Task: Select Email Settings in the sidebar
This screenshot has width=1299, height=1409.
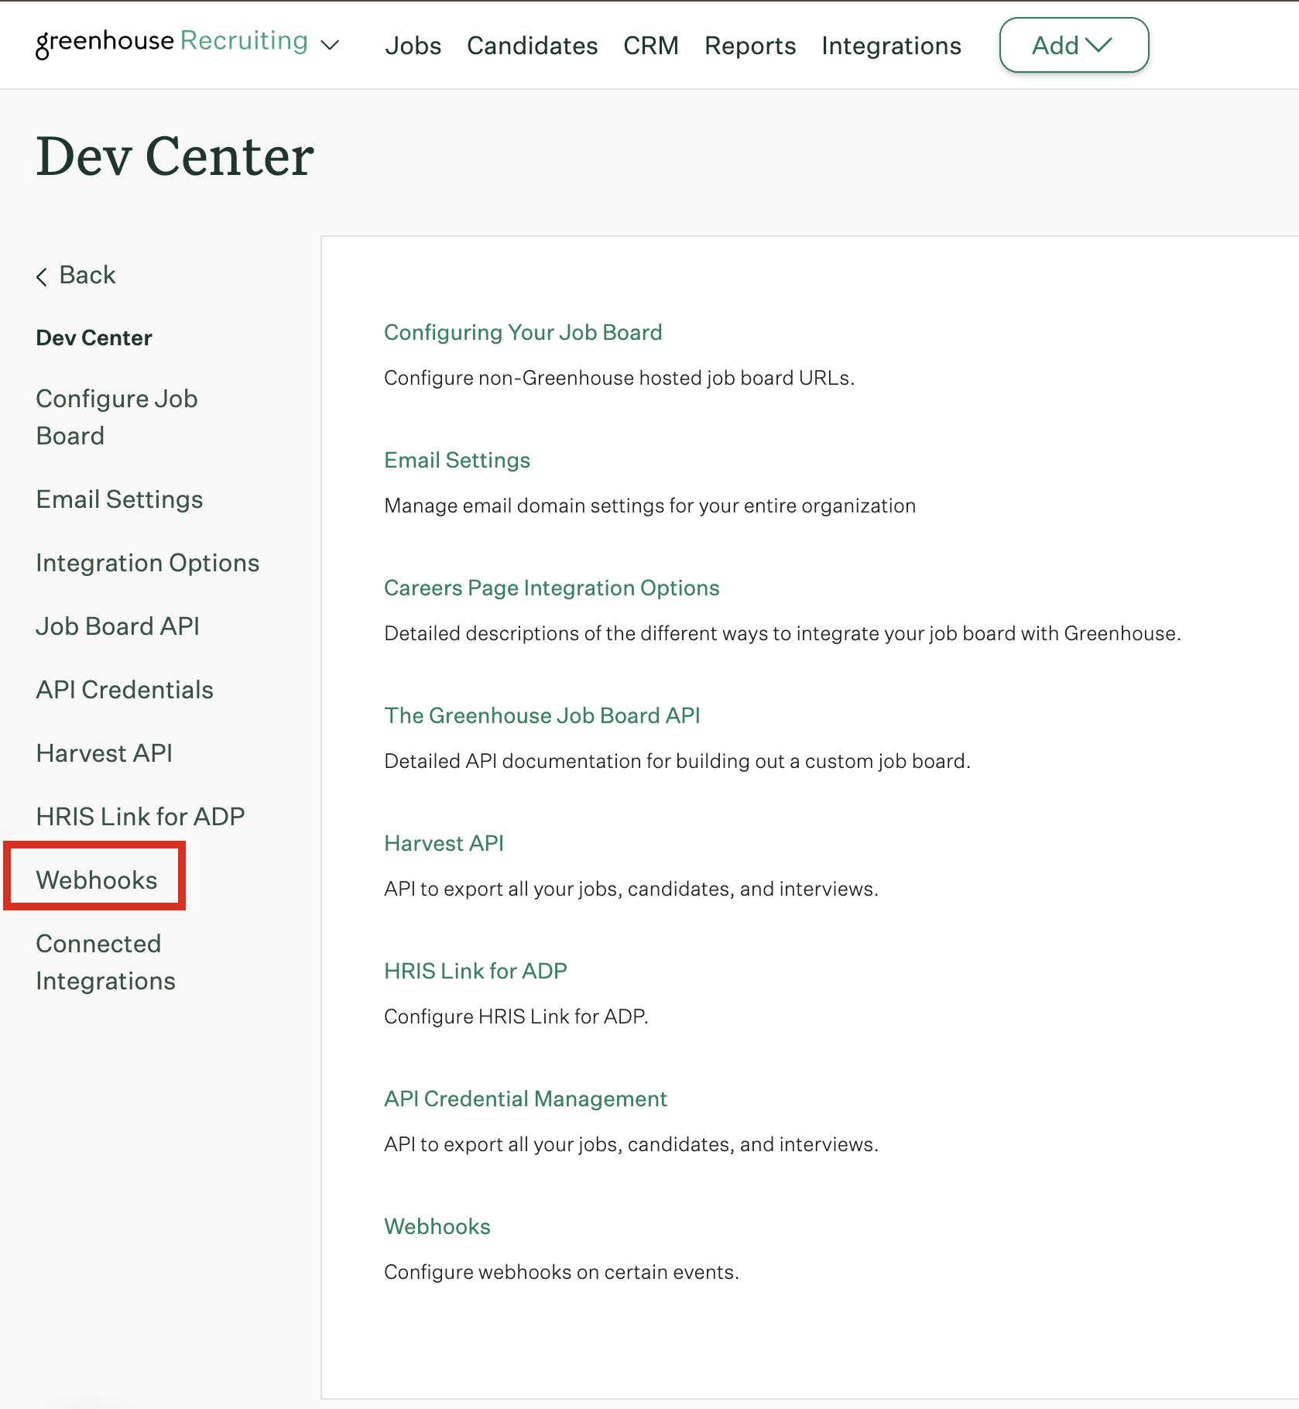Action: point(120,499)
